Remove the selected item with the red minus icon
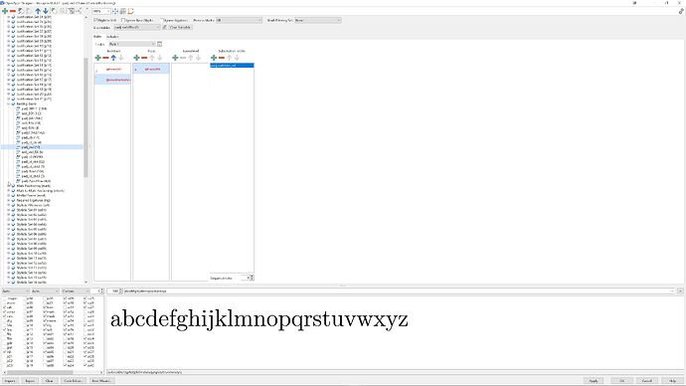Viewport: 686px width, 386px height. tap(13, 11)
